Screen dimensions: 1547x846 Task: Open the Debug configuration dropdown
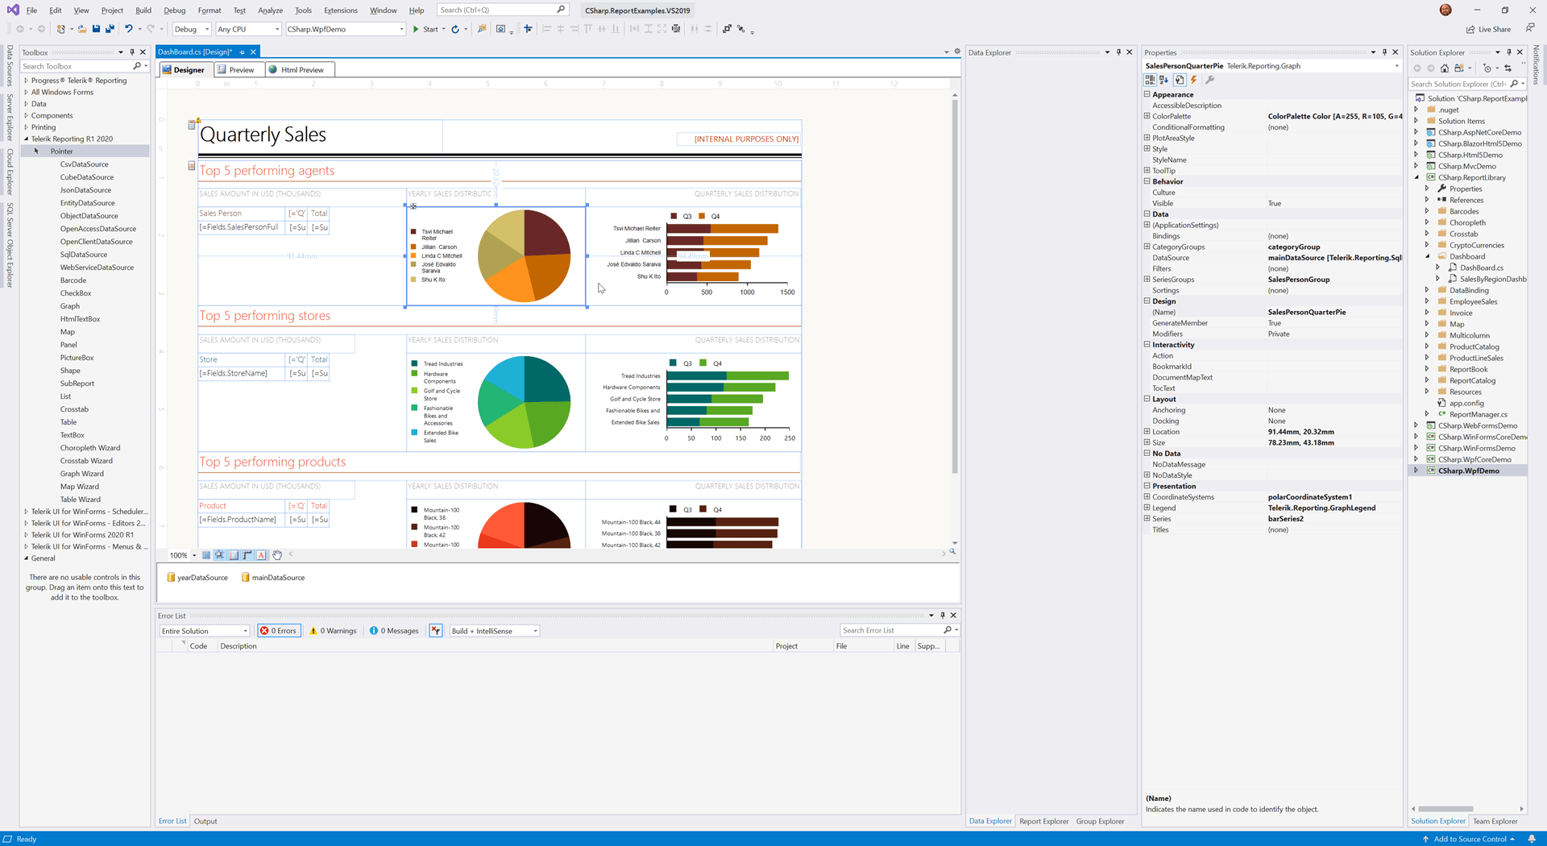(x=192, y=29)
